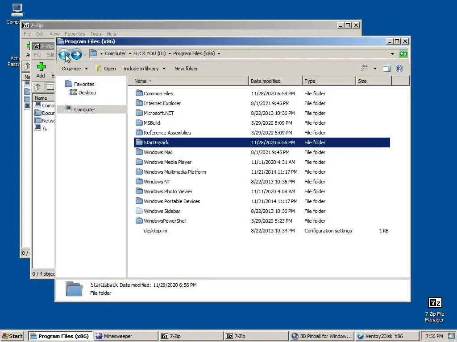Open View menu in background 7-Zip window
This screenshot has width=457, height=342.
(54, 34)
